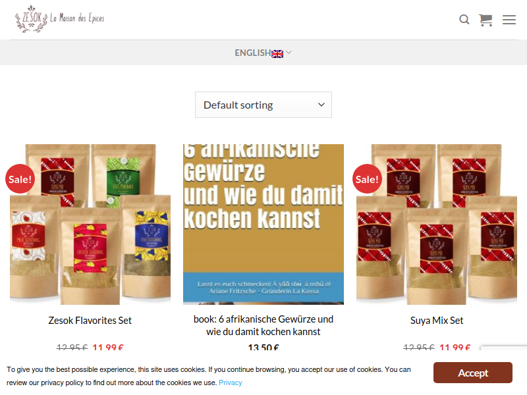Open the hamburger menu icon
The image size is (527, 395).
click(509, 20)
